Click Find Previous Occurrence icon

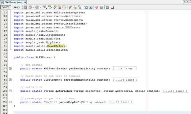[x=50, y=7]
